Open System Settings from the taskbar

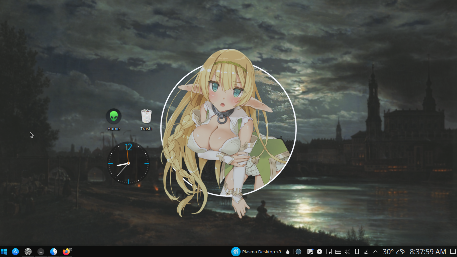[x=28, y=251]
